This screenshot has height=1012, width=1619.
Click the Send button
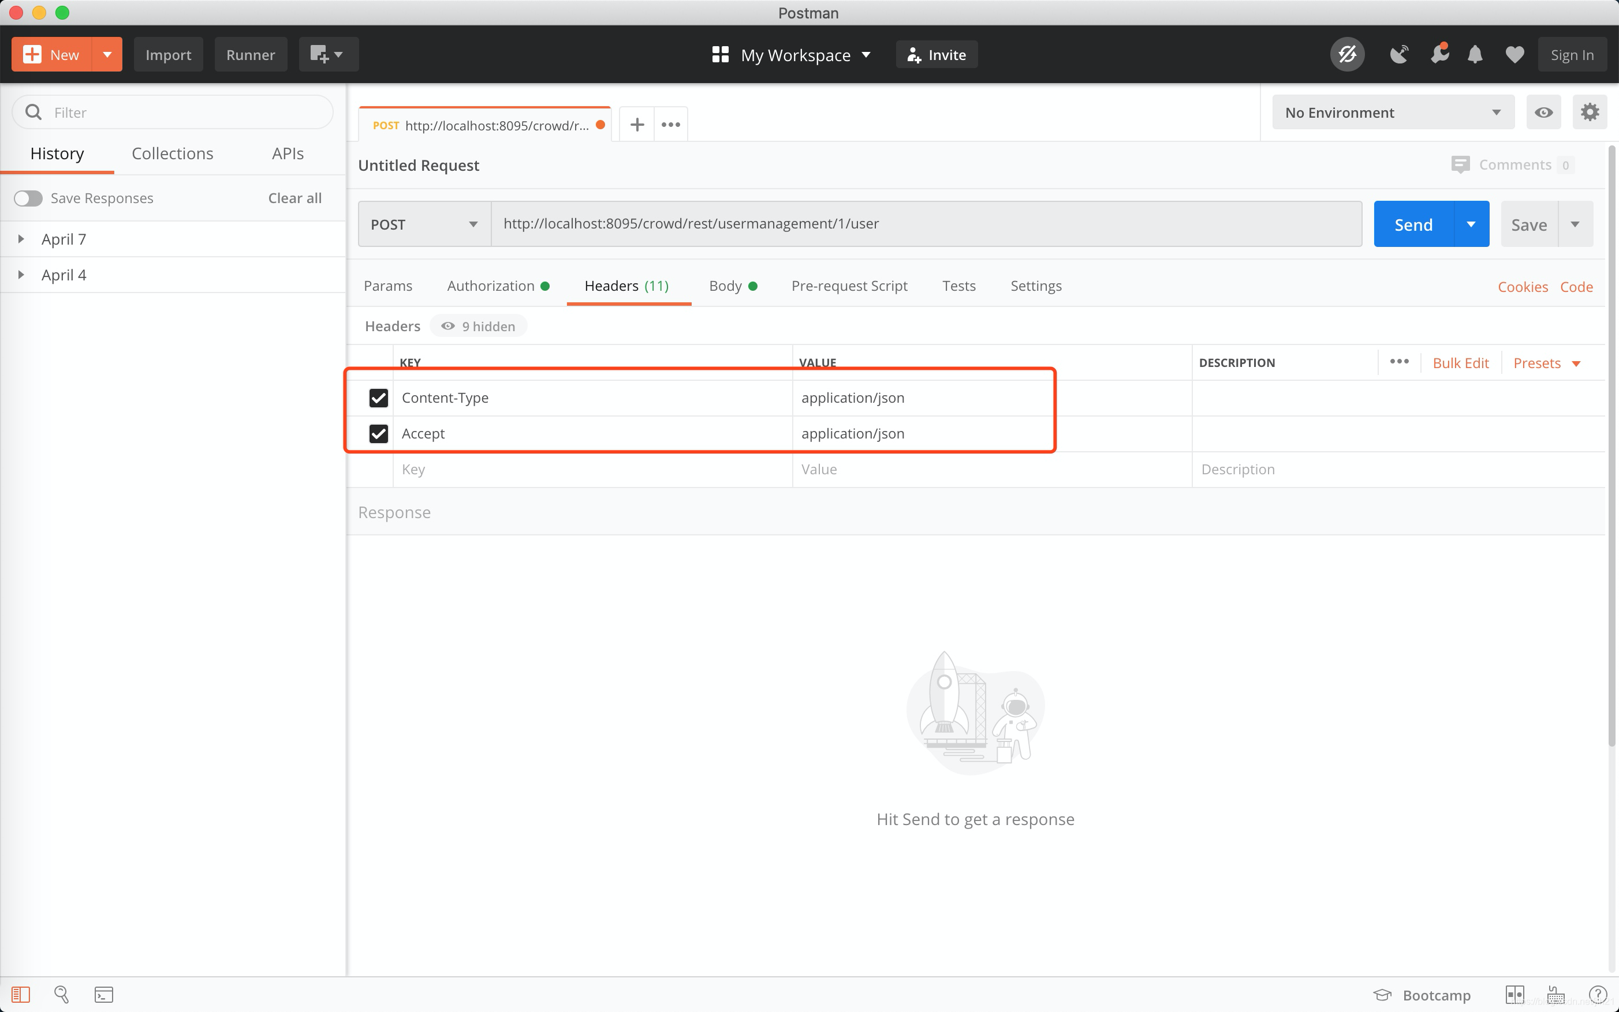[x=1413, y=224]
